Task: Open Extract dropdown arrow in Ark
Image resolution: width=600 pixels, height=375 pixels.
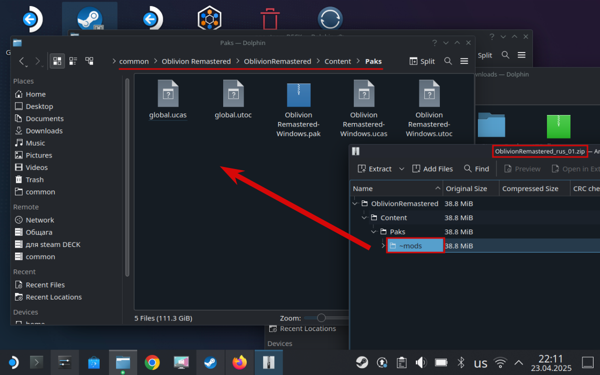Action: coord(401,168)
